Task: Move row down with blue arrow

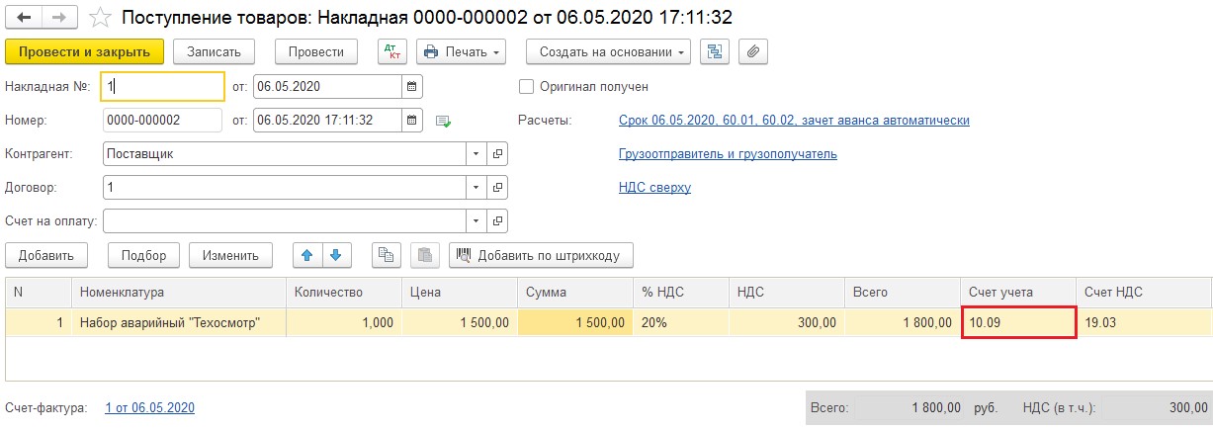Action: tap(336, 255)
